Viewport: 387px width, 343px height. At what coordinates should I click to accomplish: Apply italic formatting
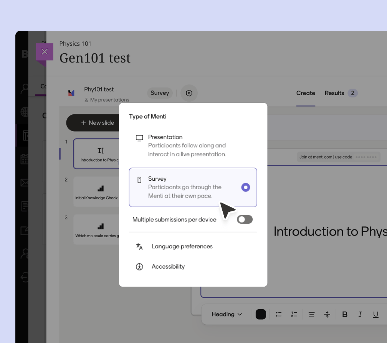click(x=360, y=314)
